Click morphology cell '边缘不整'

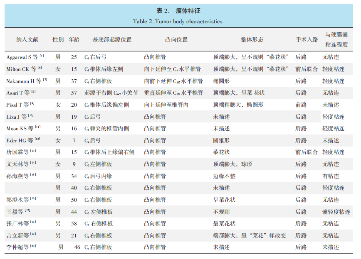coord(224,176)
